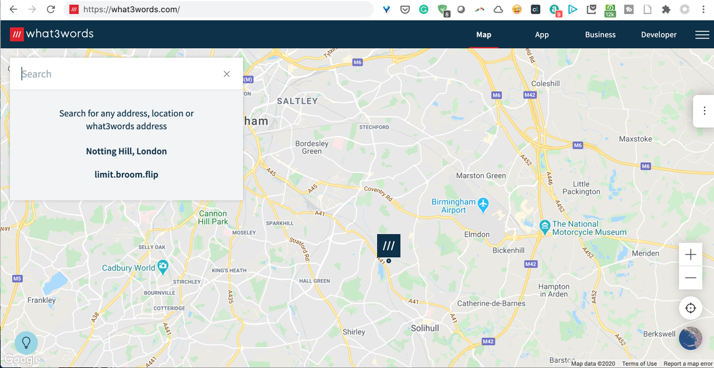Click the Catherine-de-Barnes label
This screenshot has width=714, height=368.
pos(491,304)
